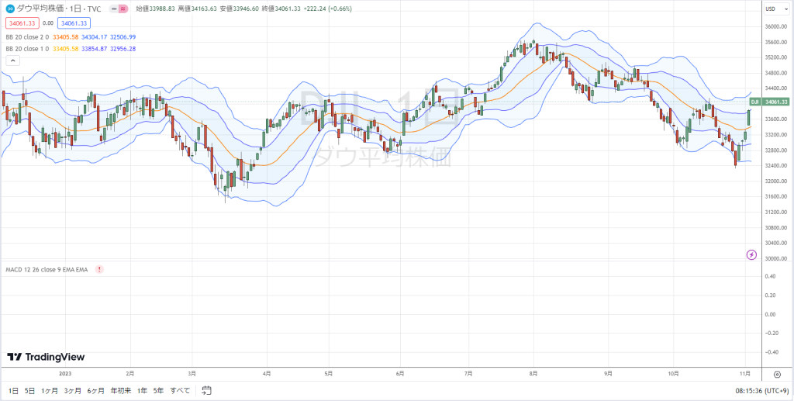Image resolution: width=794 pixels, height=401 pixels.
Task: Click the red sell price 34061.33 button
Action: tap(22, 22)
